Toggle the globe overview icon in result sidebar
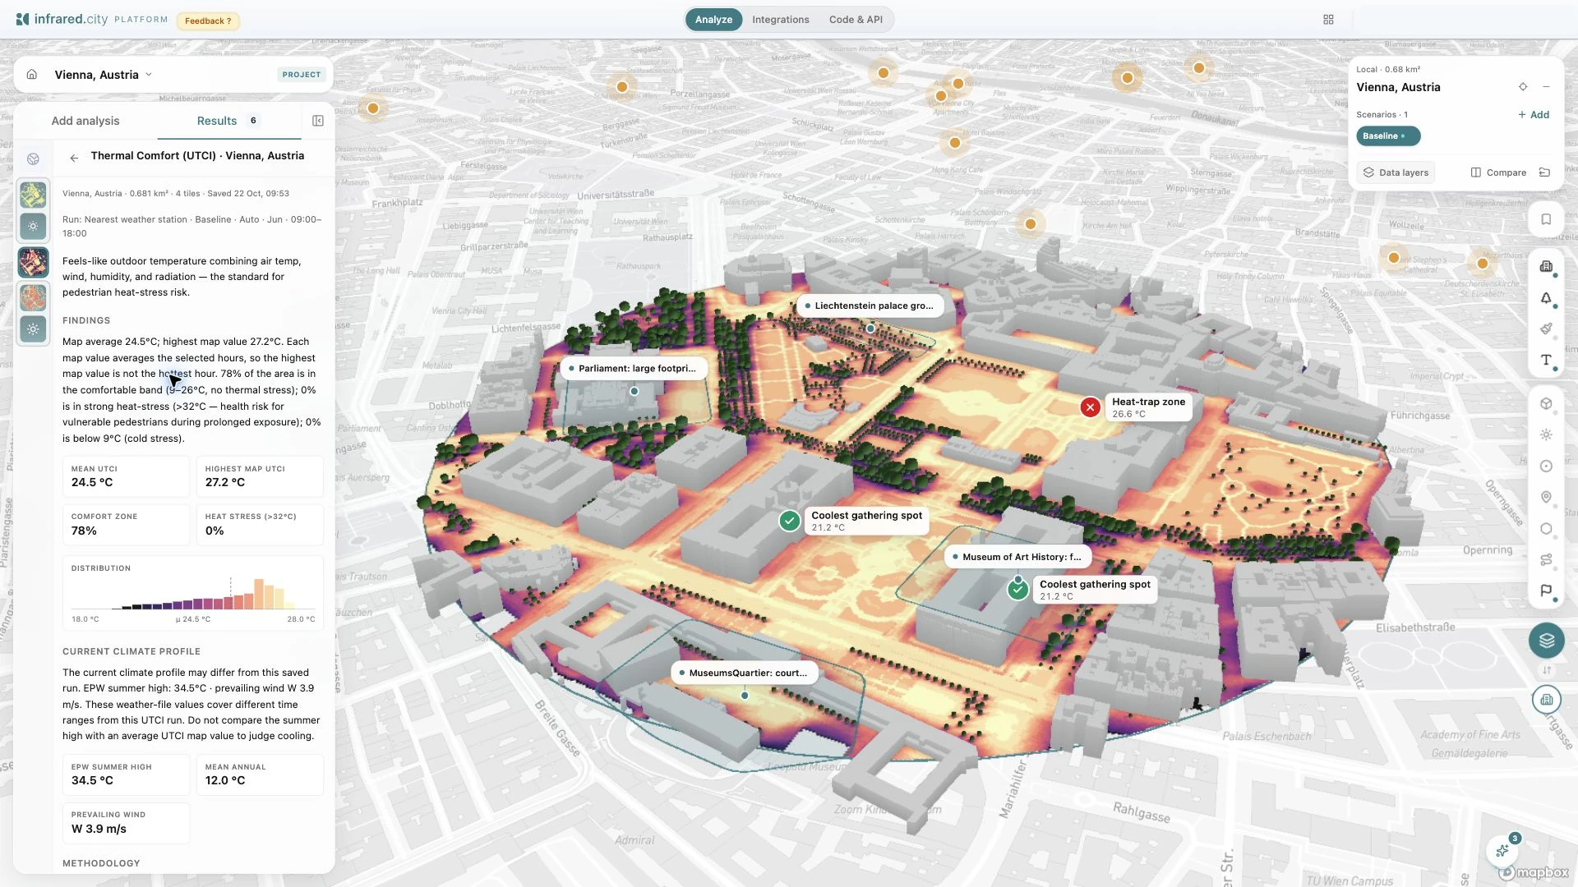The image size is (1578, 887). [33, 159]
